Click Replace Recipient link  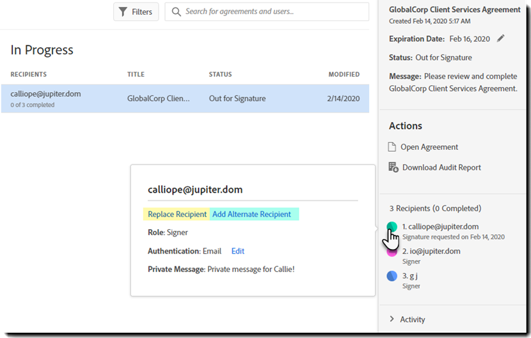point(177,214)
